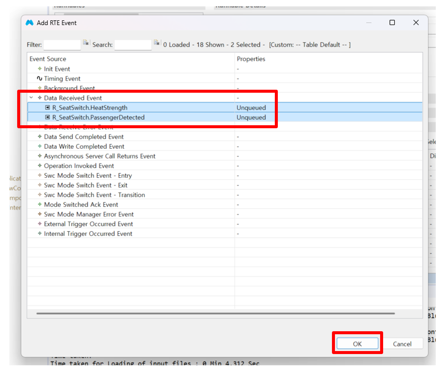Click the clear Search icon
The image size is (441, 366).
(157, 43)
